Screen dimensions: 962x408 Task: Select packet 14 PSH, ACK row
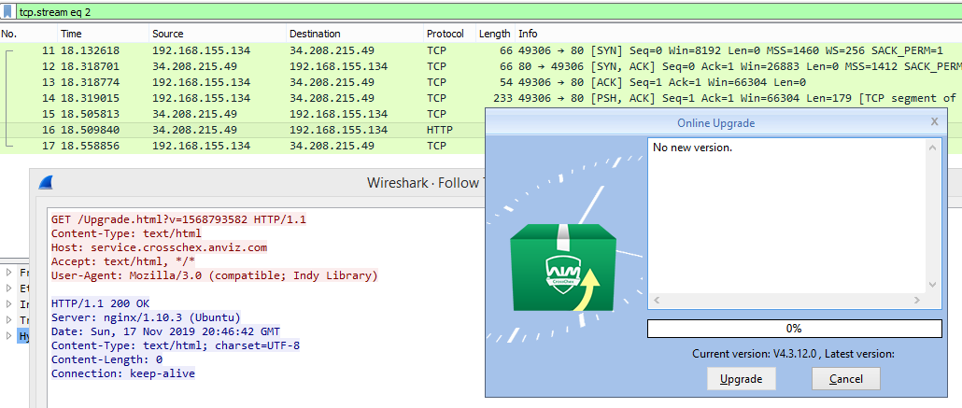coord(481,98)
